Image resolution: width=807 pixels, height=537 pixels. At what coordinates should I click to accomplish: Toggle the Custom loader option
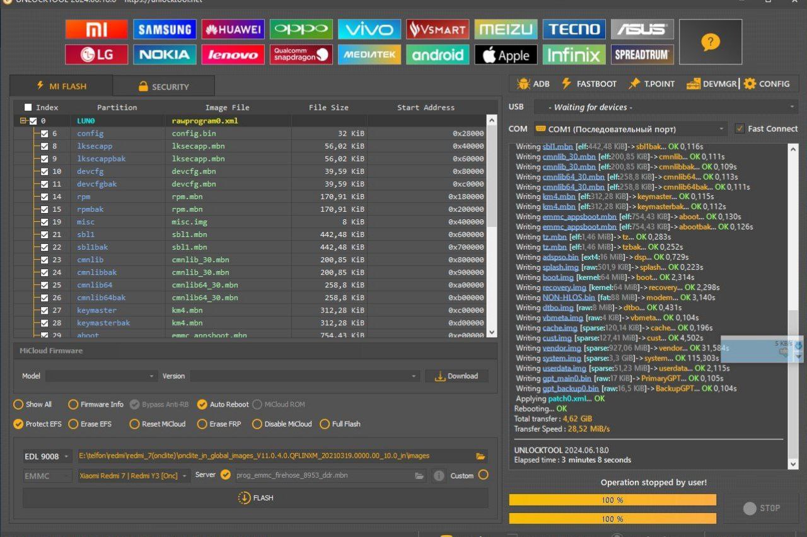pyautogui.click(x=483, y=475)
